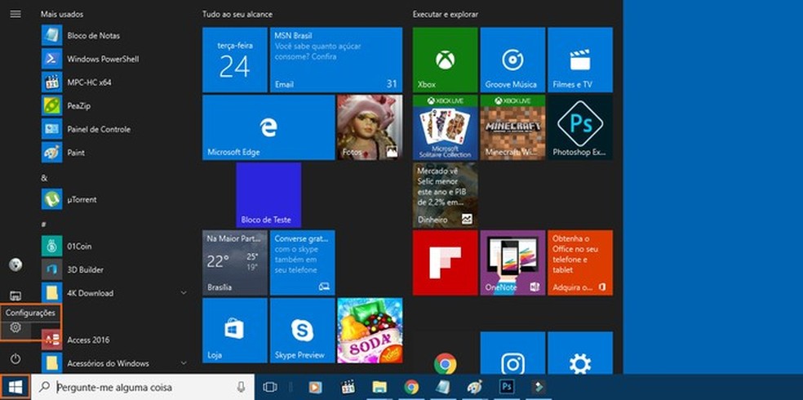Open the OneNote tile
The image size is (803, 400).
tap(512, 263)
